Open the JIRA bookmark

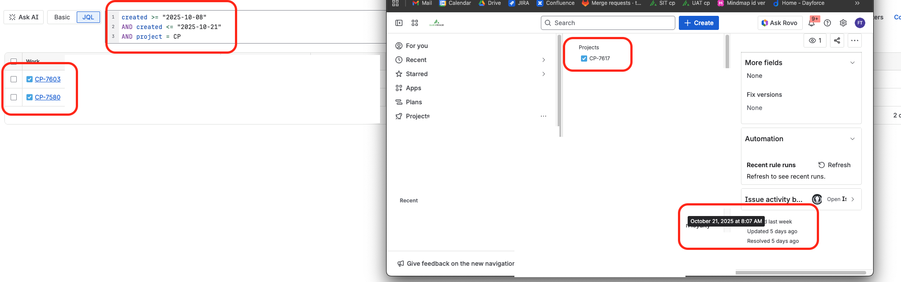click(x=519, y=3)
